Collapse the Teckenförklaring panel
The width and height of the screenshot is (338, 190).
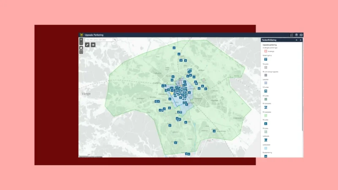[297, 40]
